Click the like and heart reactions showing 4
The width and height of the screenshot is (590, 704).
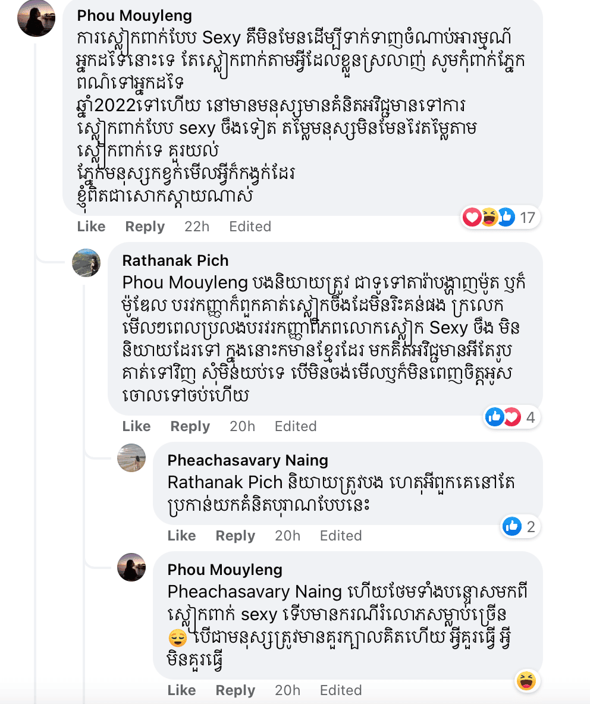coord(510,417)
